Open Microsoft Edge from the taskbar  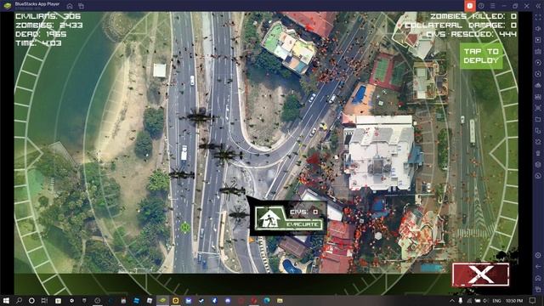pos(266,300)
